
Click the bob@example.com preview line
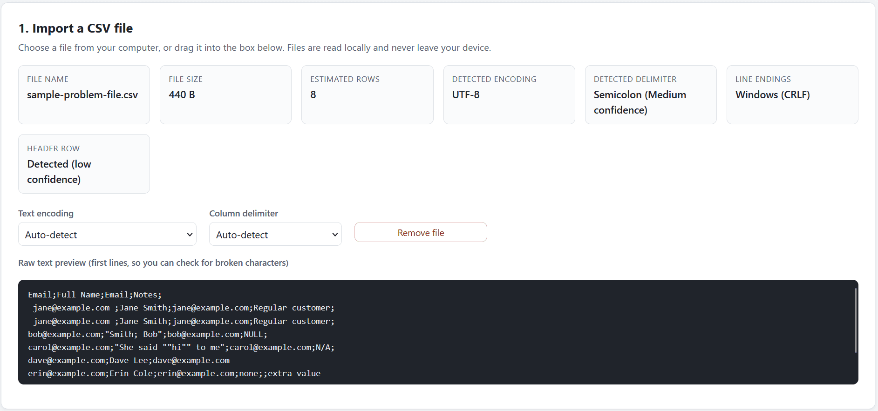[147, 334]
